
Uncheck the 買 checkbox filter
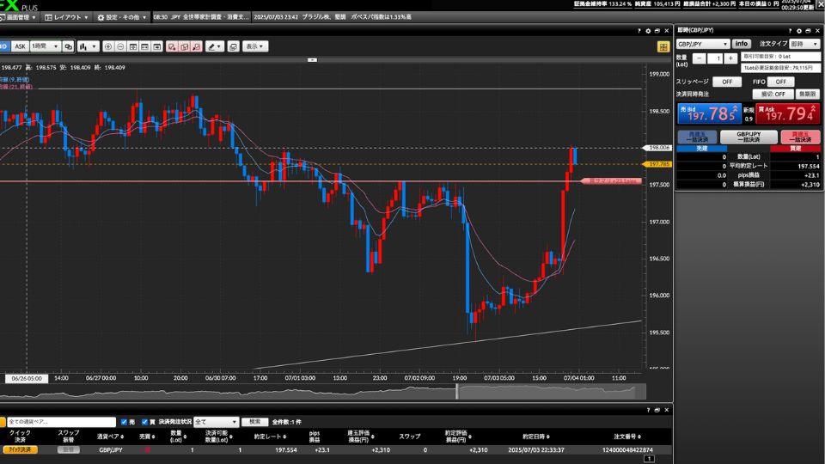(x=144, y=422)
